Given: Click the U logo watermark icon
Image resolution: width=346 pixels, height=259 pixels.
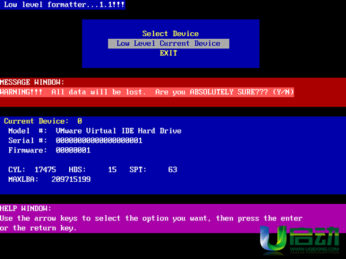Looking at the screenshot, I should tap(273, 239).
